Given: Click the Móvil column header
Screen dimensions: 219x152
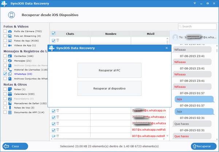Looking at the screenshot, I should (x=150, y=34).
